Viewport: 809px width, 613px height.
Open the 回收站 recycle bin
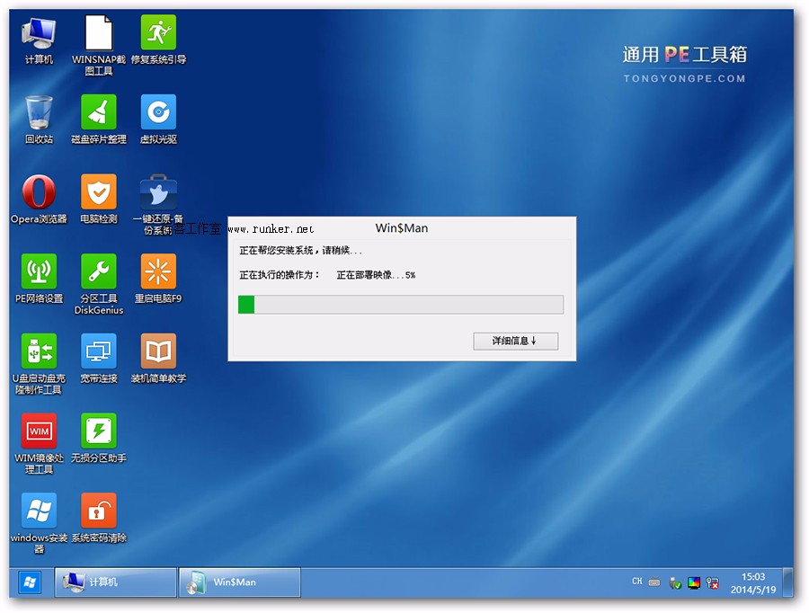coord(39,114)
